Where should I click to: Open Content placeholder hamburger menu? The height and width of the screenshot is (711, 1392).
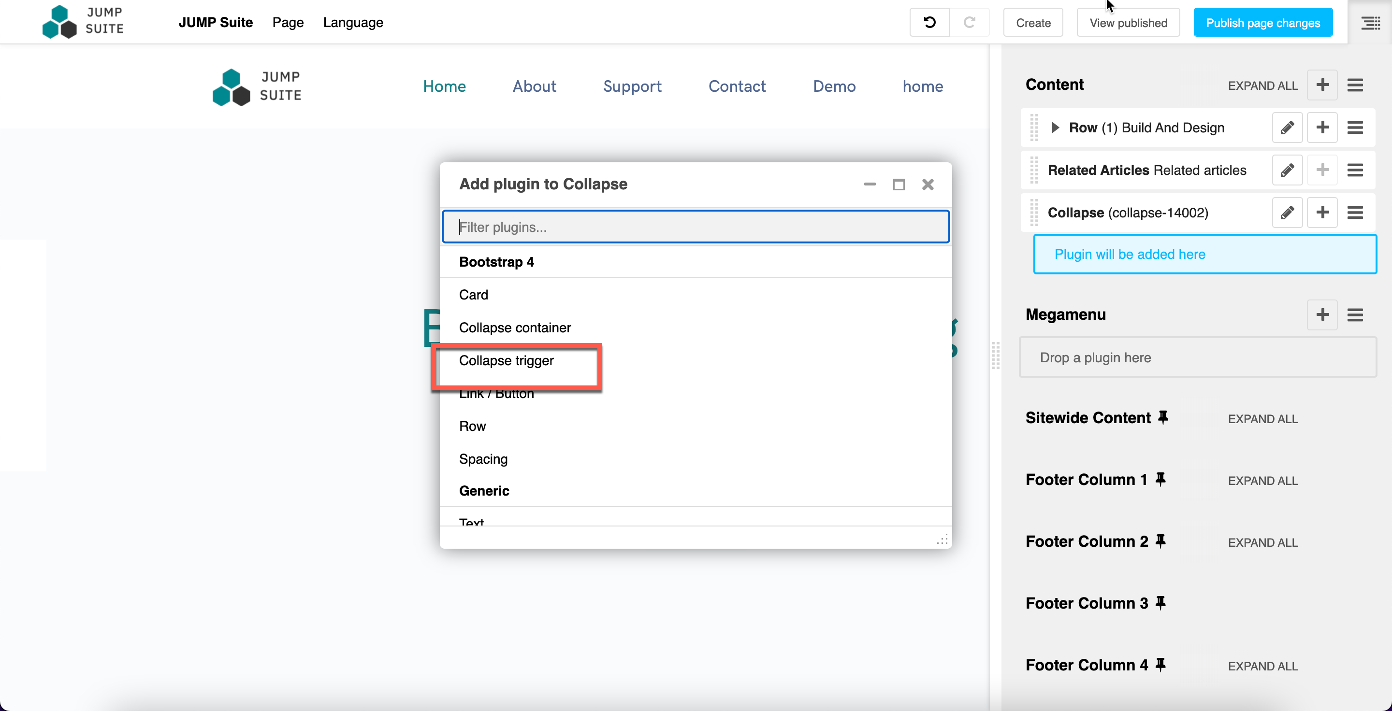1355,85
